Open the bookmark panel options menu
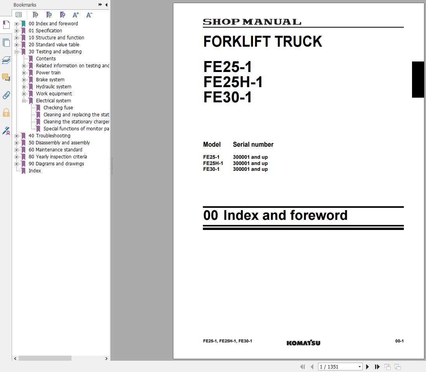 19,14
